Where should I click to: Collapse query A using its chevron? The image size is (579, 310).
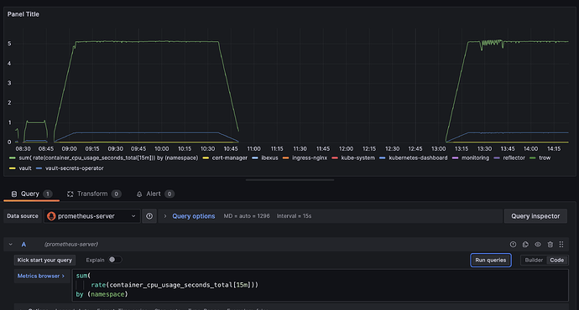11,245
